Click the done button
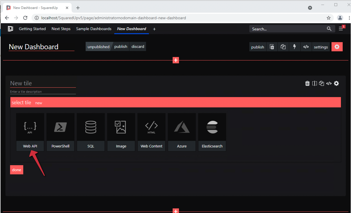The width and height of the screenshot is (351, 213). click(17, 170)
